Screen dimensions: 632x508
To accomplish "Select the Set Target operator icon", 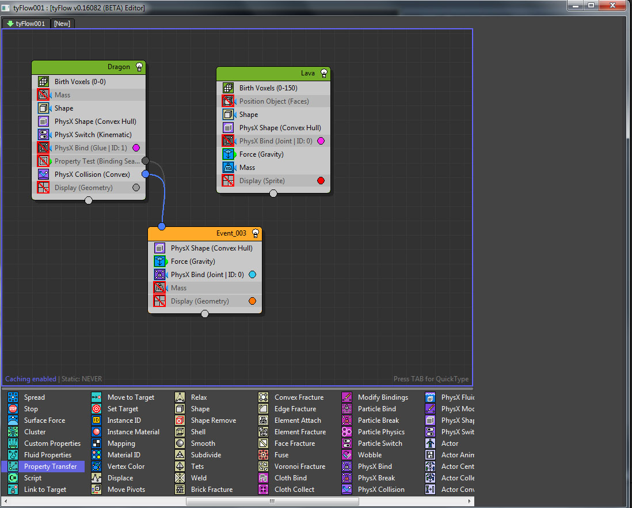I will tap(96, 409).
